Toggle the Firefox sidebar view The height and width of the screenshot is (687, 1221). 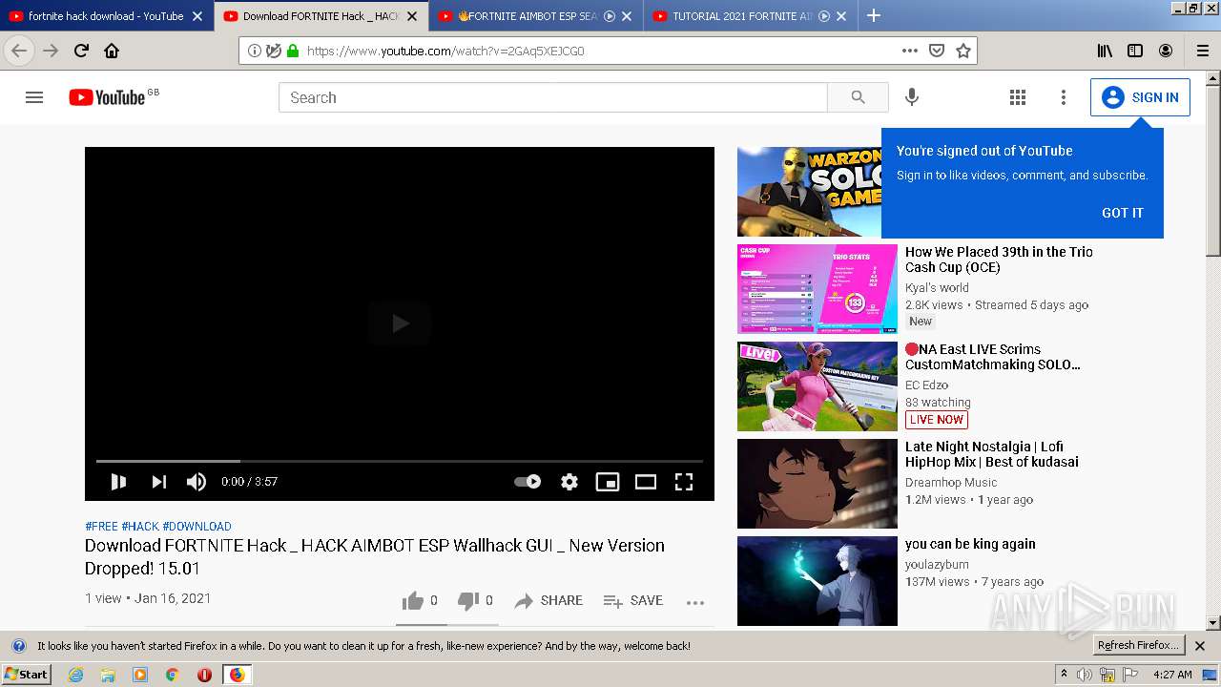(1135, 51)
